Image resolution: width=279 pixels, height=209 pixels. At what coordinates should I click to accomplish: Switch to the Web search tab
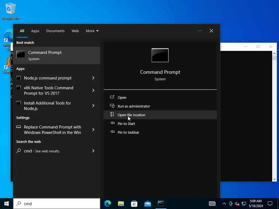[x=75, y=31]
